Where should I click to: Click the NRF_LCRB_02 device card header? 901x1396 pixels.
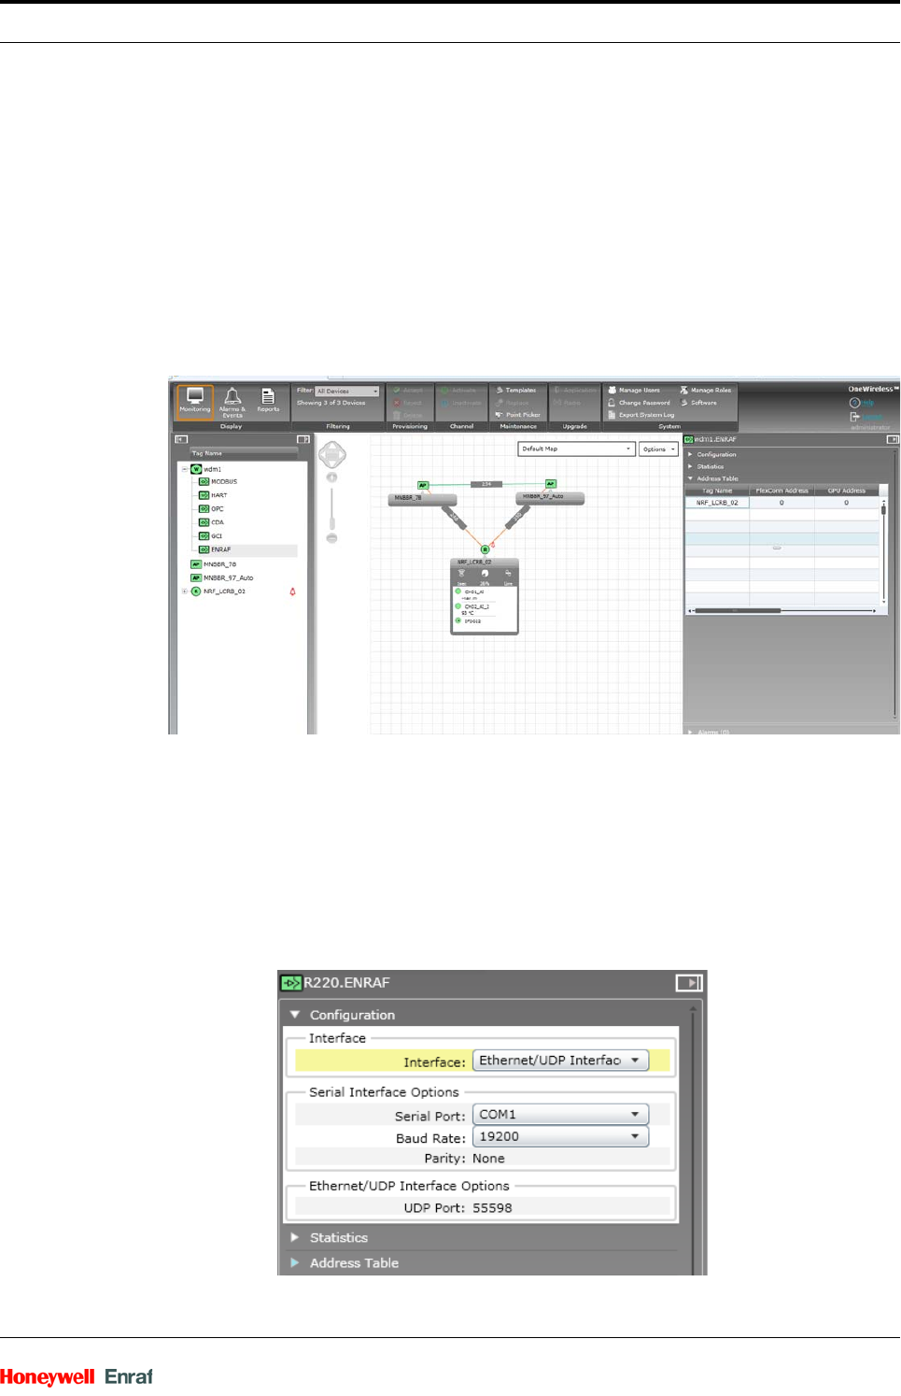tap(485, 563)
